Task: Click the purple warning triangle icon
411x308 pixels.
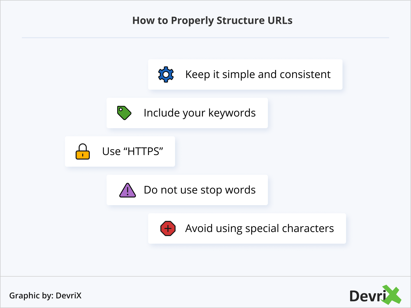Action: pos(127,190)
